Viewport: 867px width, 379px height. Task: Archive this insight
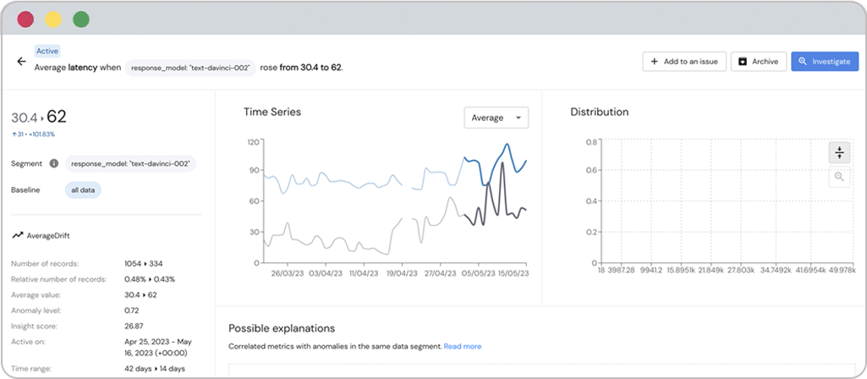pos(758,62)
